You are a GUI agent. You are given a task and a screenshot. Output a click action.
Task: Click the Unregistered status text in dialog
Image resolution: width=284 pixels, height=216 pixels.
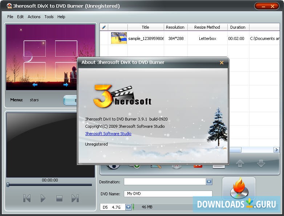pyautogui.click(x=96, y=144)
